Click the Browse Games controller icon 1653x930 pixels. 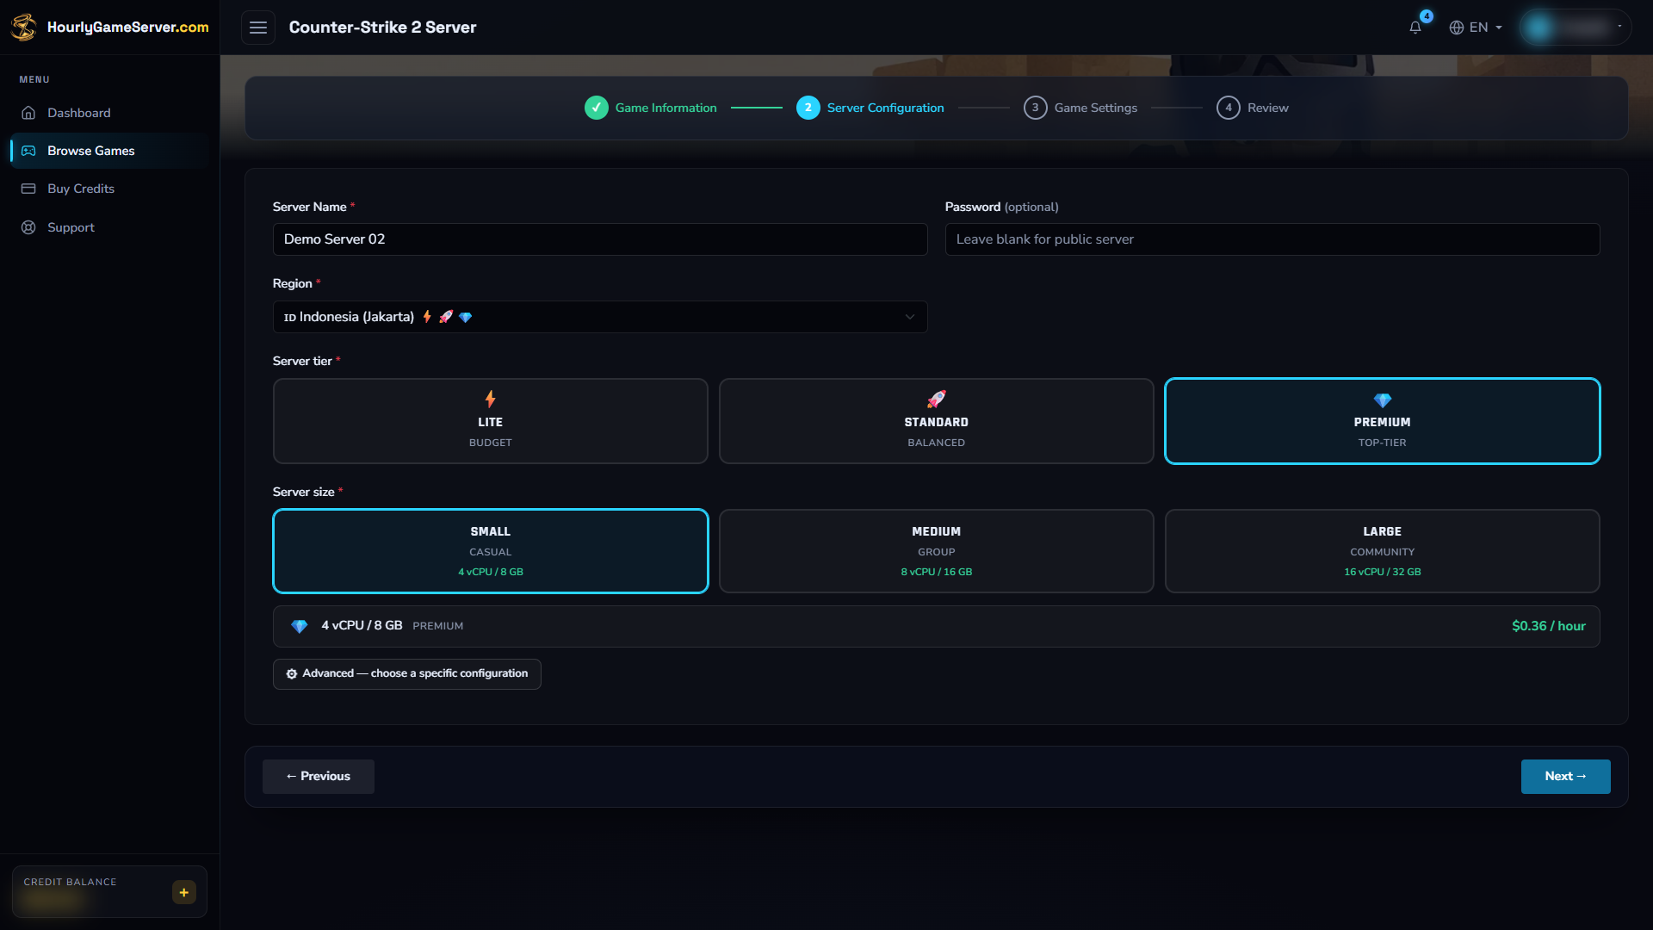(28, 151)
